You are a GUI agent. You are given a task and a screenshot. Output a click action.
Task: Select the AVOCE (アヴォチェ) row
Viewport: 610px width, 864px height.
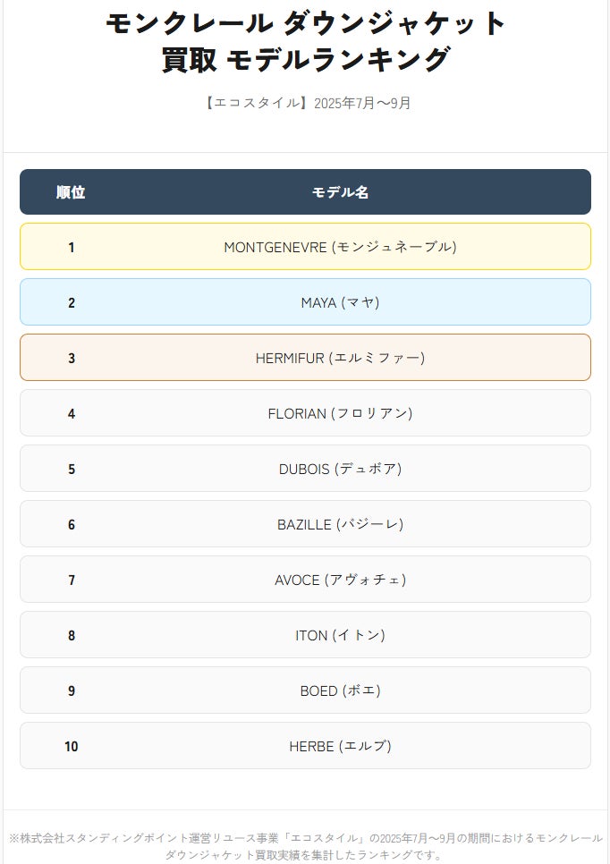tap(305, 579)
